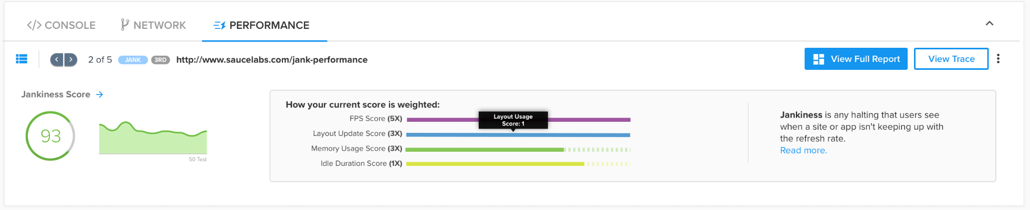Click the 93 jankiness score gauge
The width and height of the screenshot is (1030, 210).
click(x=50, y=136)
